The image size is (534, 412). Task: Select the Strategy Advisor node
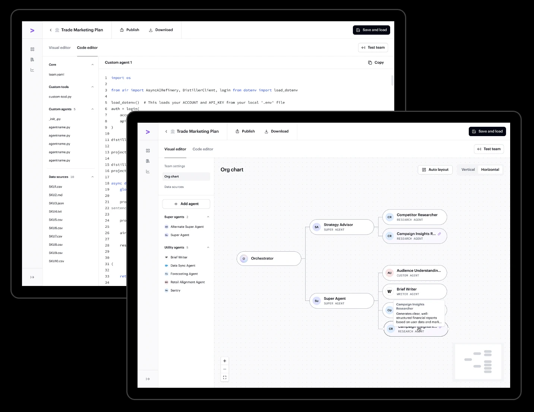(x=342, y=227)
